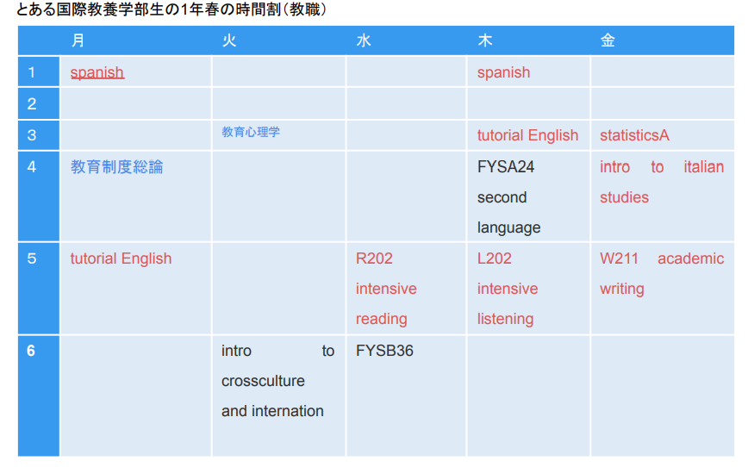Viewport: 748px width, 467px height.
Task: Select the period 3 row header
Action: [39, 135]
